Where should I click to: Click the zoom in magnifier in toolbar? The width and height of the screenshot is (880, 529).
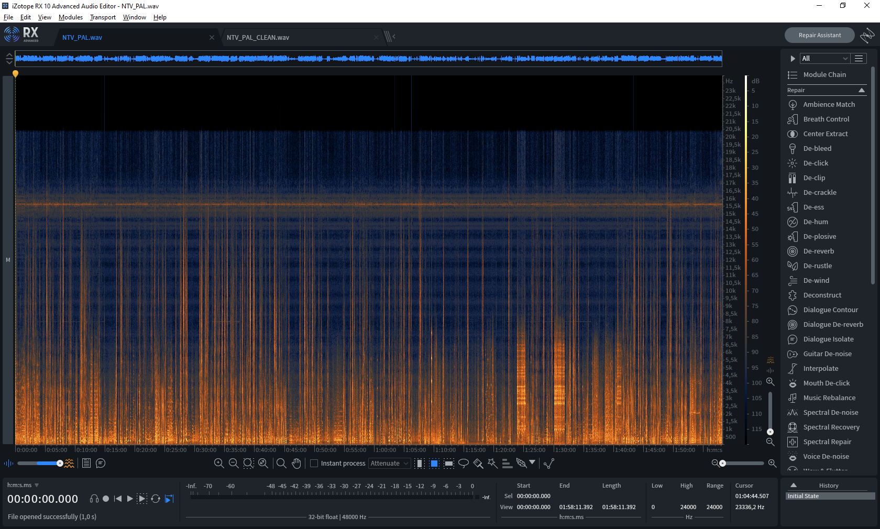[219, 464]
